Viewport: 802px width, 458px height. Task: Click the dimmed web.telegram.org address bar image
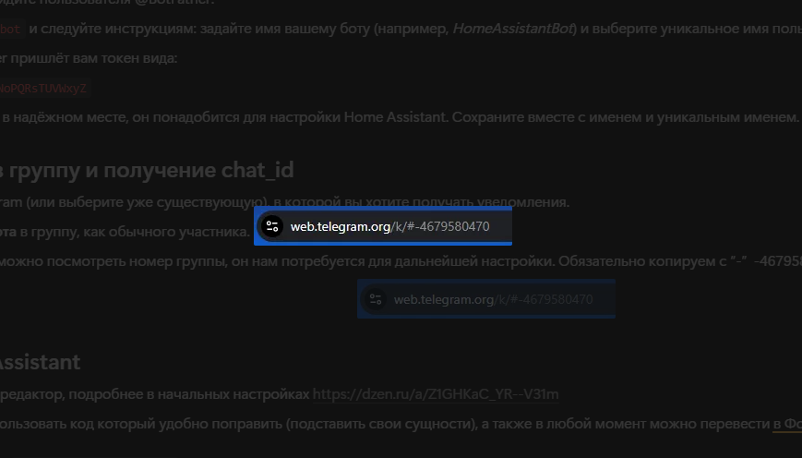[485, 299]
